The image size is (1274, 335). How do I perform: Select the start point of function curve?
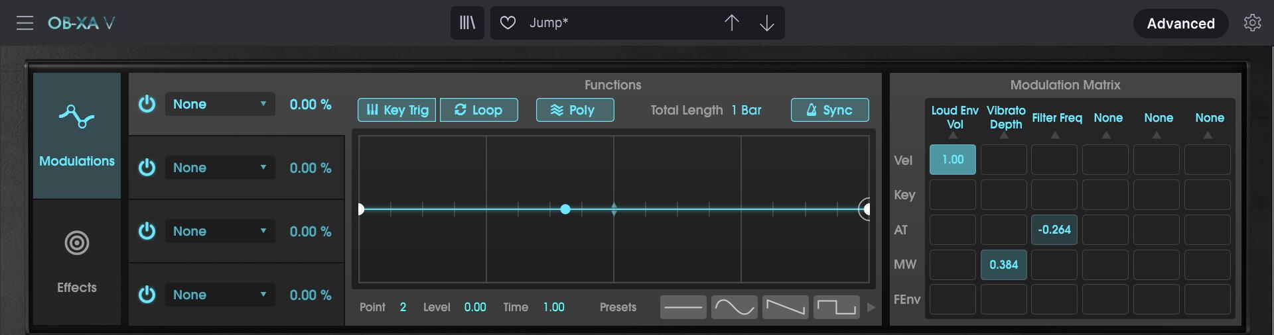360,209
